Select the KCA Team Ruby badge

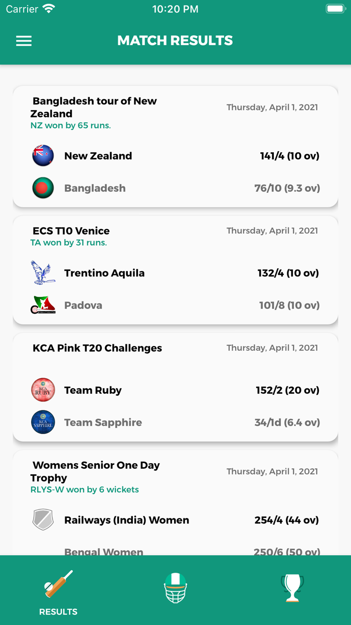pyautogui.click(x=43, y=389)
